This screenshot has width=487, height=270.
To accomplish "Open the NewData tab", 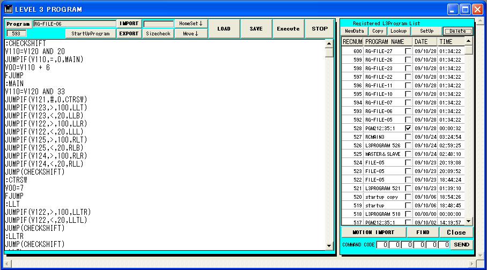I will coord(355,31).
